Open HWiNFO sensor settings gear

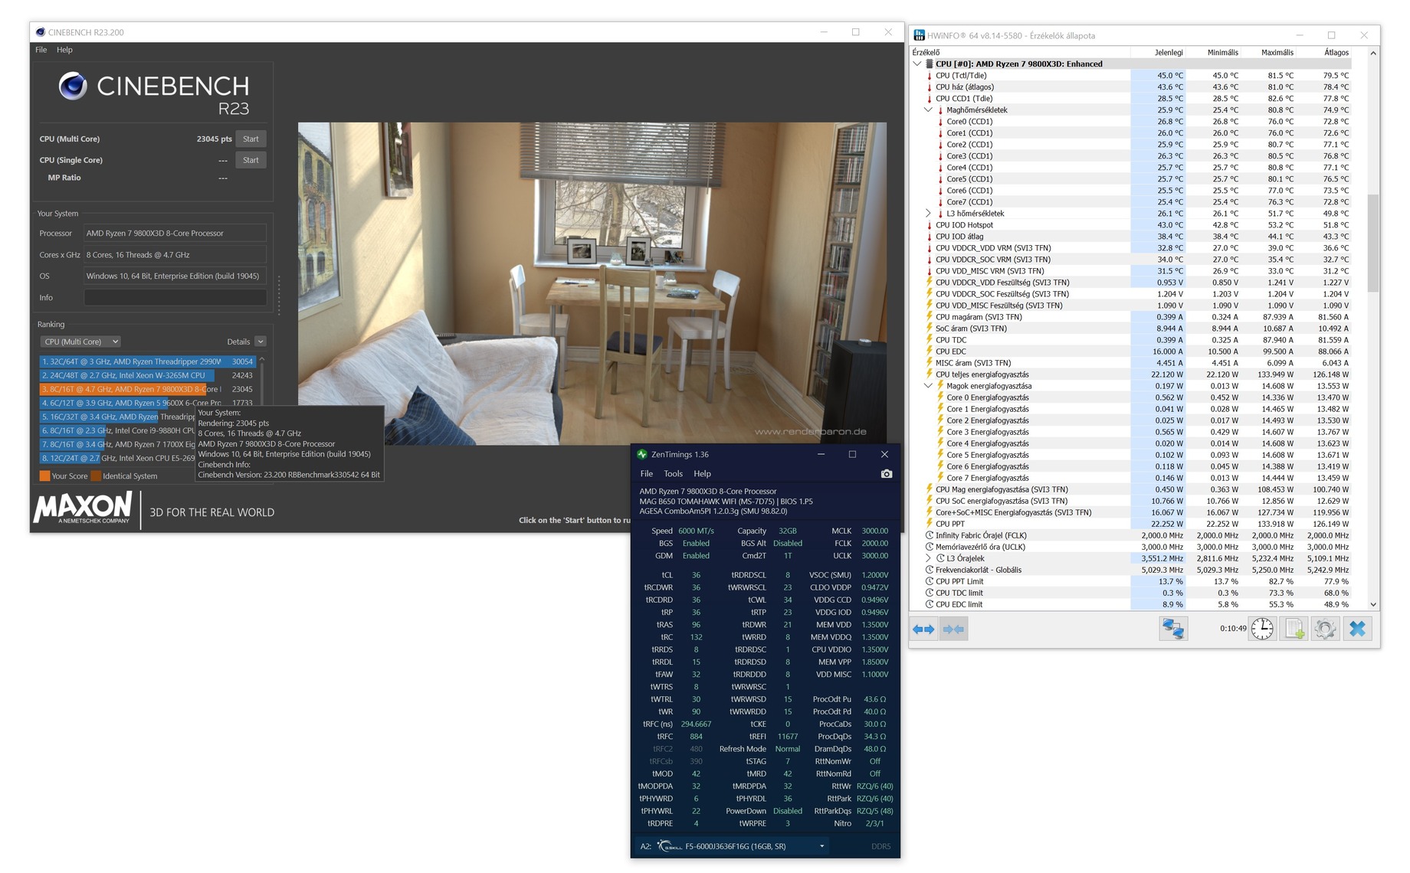coord(1325,629)
